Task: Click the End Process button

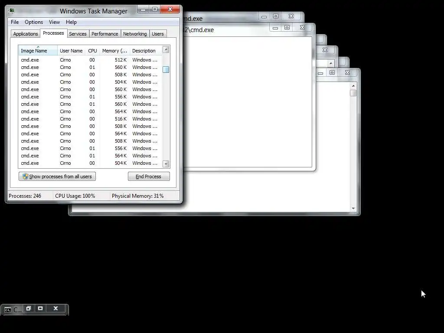Action: click(149, 176)
